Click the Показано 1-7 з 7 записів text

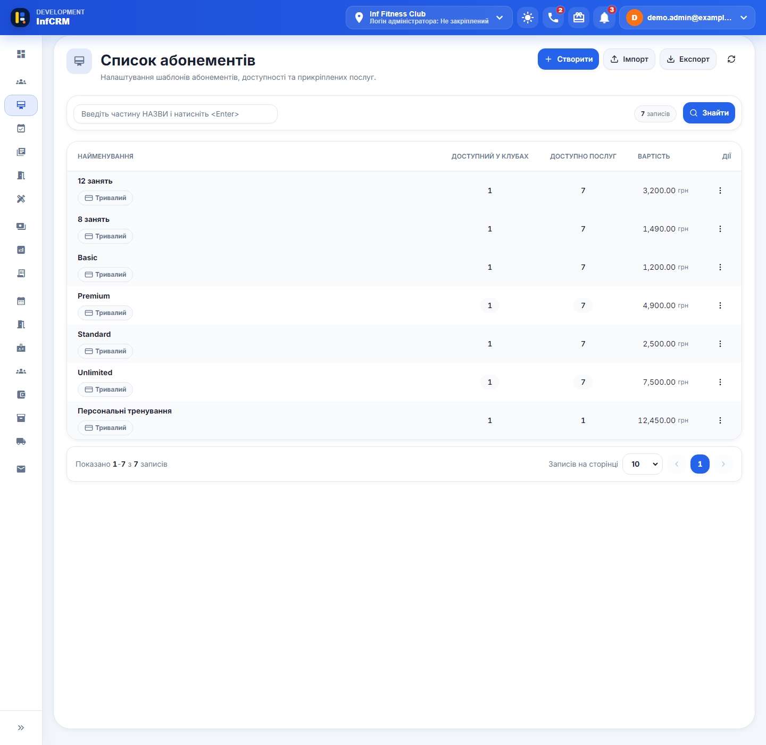tap(121, 464)
